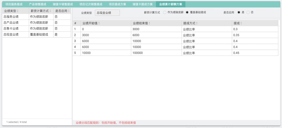Click row number 3 cell
Screen dimensions: 282x128
coord(77,41)
